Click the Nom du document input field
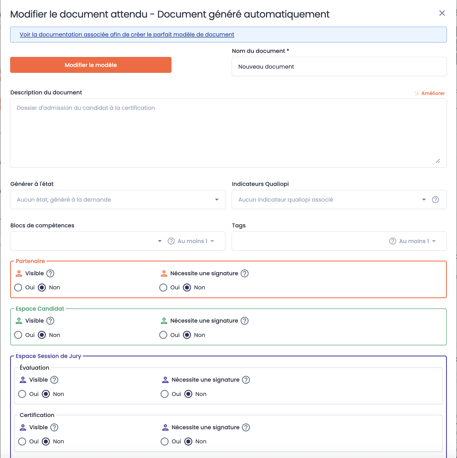 339,66
